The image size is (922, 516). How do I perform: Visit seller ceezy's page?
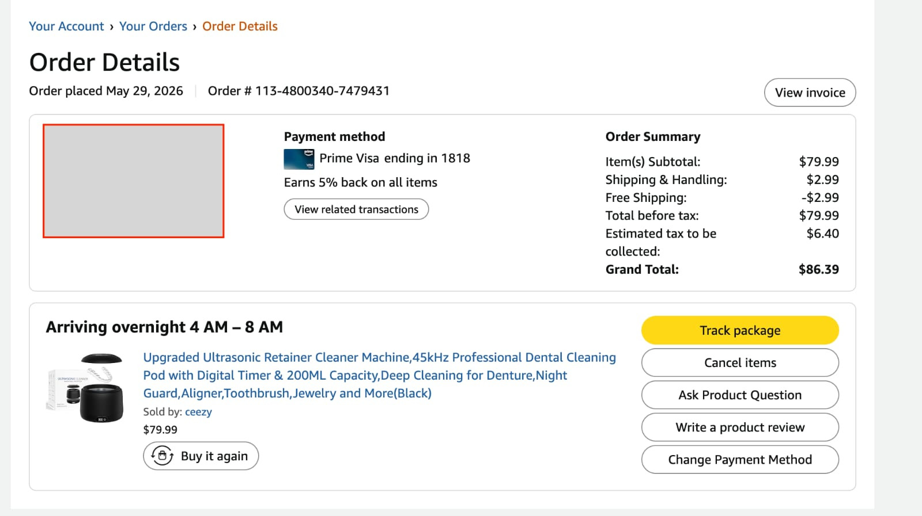pos(198,412)
